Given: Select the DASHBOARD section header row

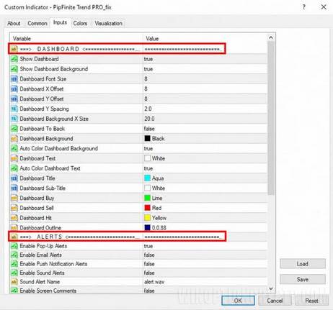Looking at the screenshot, I should click(x=117, y=49).
